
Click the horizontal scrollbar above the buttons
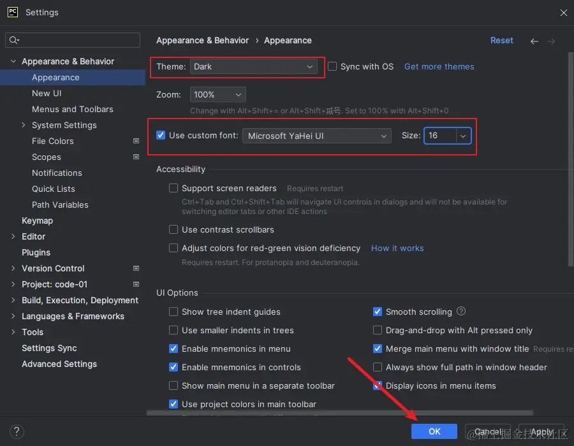coord(340,413)
